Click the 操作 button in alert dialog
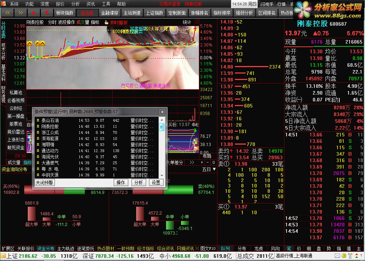Image resolution: width=365 pixels, height=261 pixels. pos(121,182)
